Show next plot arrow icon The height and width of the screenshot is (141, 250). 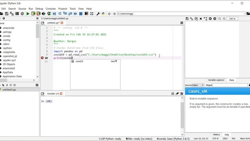tap(215, 19)
